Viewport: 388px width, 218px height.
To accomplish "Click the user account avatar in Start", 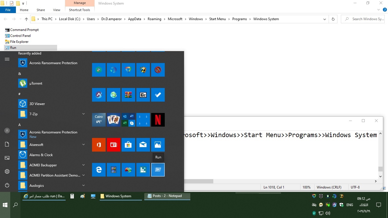I will coord(7,131).
